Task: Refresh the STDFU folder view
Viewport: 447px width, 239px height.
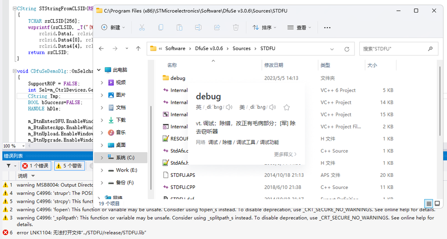Action: pyautogui.click(x=347, y=49)
